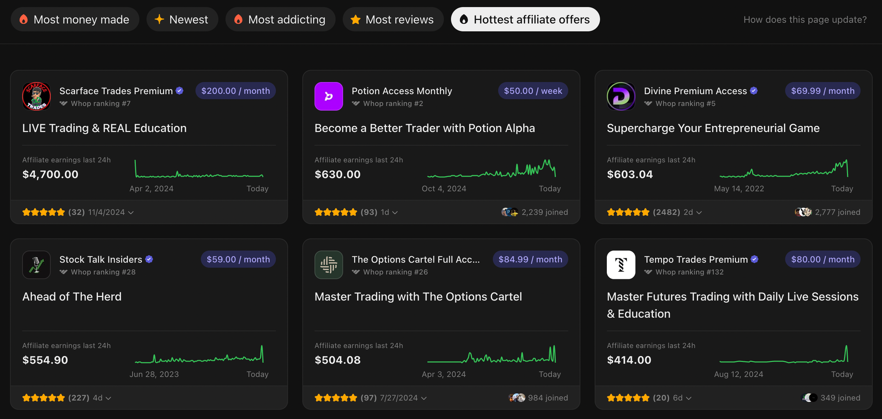Click the Tempo Trades earnings sparkline chart
The height and width of the screenshot is (419, 882).
point(784,354)
